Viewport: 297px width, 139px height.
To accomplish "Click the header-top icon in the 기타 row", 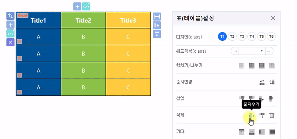I will pyautogui.click(x=242, y=132).
